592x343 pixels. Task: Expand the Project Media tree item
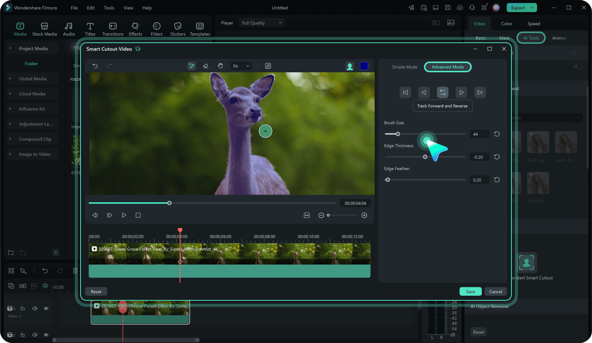click(x=10, y=48)
